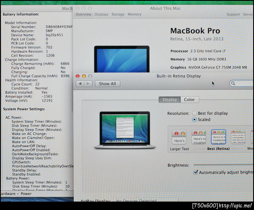Viewport: 254px width, 210px height.
Task: Click the Brightness slider track
Action: pyautogui.click(x=224, y=165)
